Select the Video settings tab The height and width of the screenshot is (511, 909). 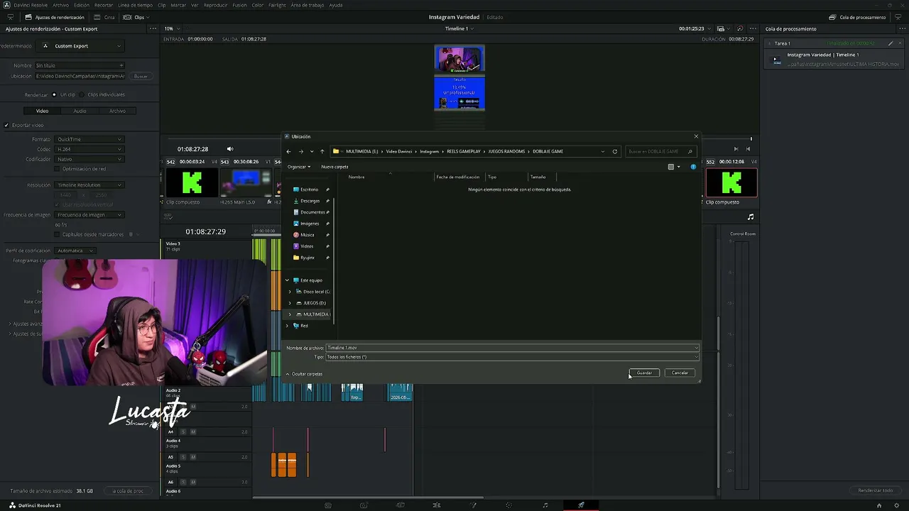point(42,111)
